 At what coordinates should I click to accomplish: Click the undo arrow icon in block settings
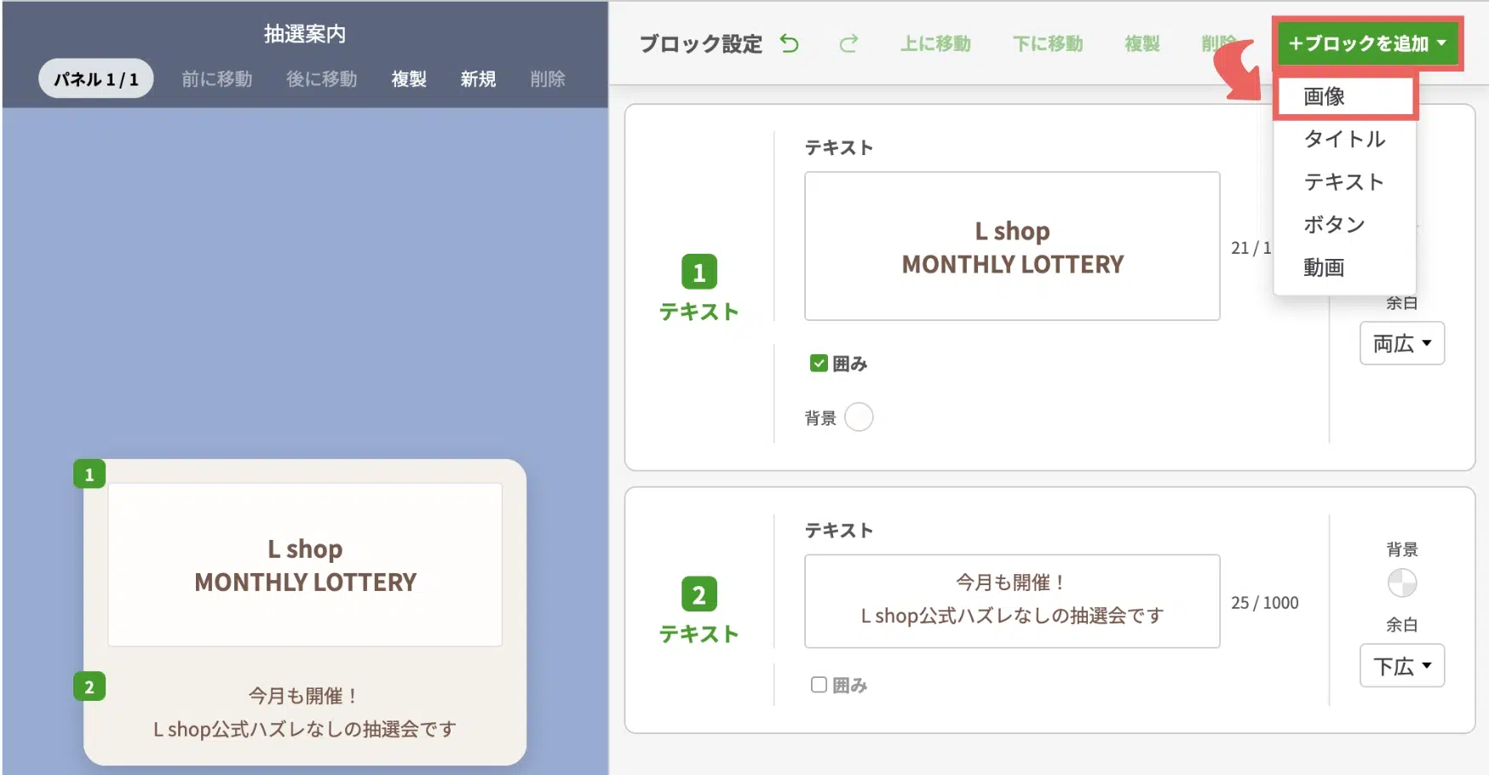790,43
